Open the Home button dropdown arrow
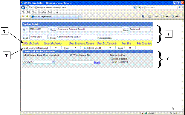Viewport: 185px width, 115px height. pos(146,16)
